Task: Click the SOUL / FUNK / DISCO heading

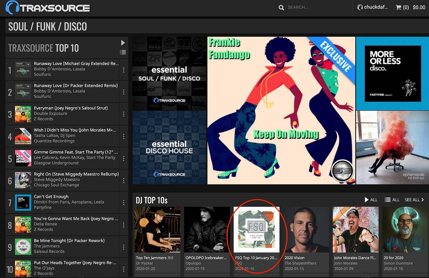Action: [47, 27]
